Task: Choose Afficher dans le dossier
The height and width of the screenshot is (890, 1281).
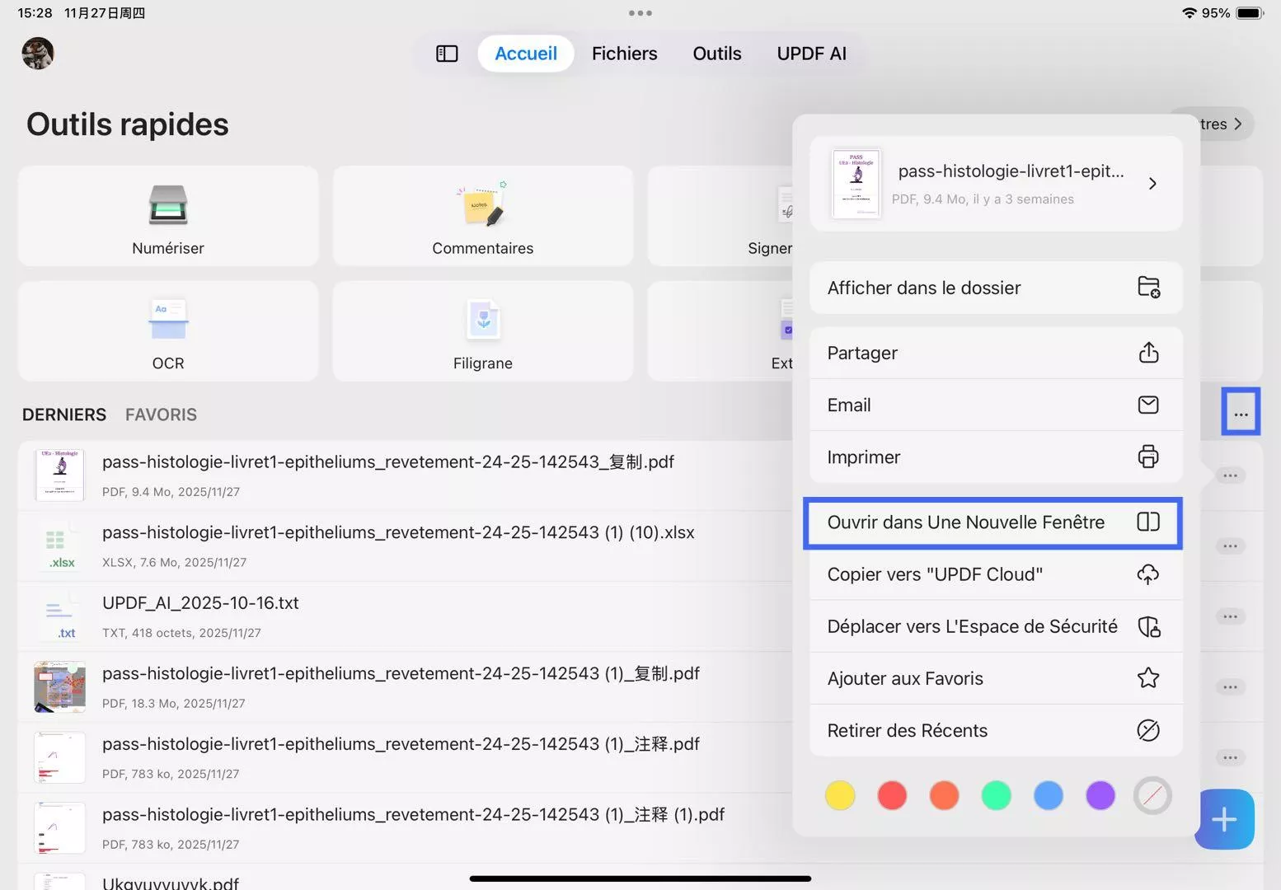Action: [x=996, y=288]
